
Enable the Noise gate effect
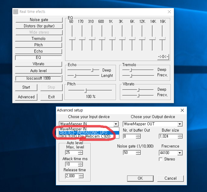(x=39, y=20)
